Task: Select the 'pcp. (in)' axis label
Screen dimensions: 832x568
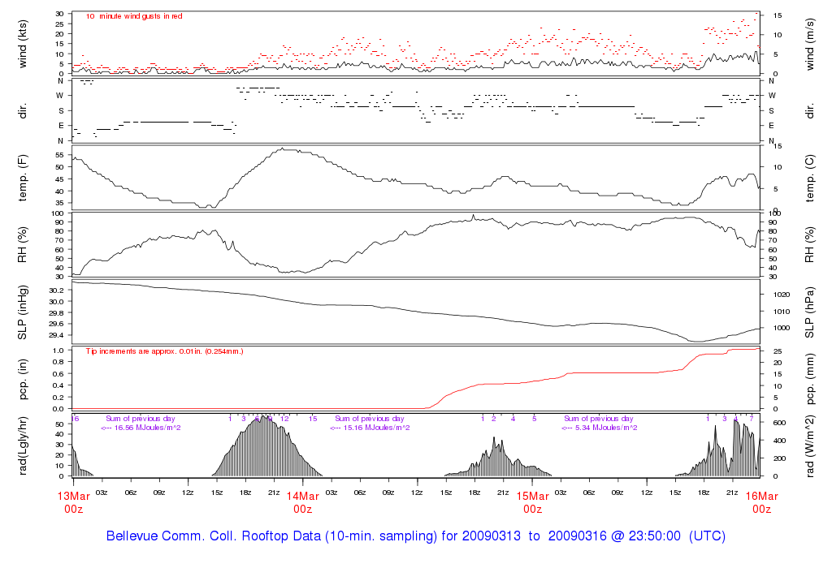Action: pyautogui.click(x=22, y=380)
